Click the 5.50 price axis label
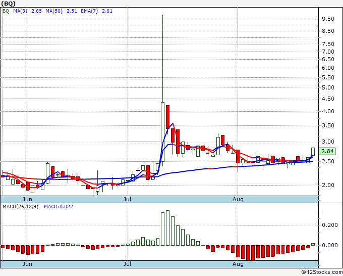The width and height of the screenshot is (343, 276). click(328, 77)
